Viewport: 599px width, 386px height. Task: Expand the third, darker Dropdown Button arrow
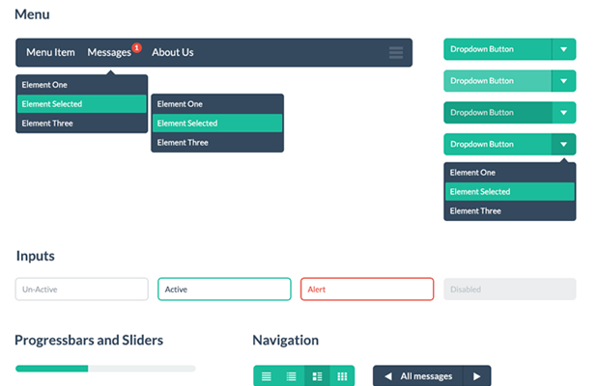point(564,113)
